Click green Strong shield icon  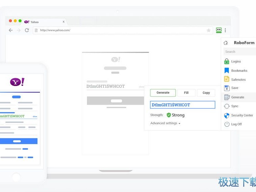(169, 115)
